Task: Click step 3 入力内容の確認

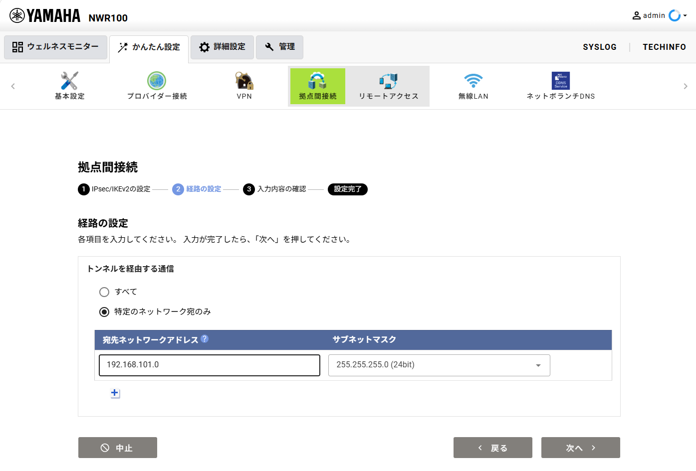Action: pos(275,189)
